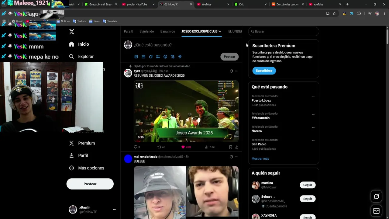Open more options for San Pablo trend
389x219 pixels.
point(314,141)
